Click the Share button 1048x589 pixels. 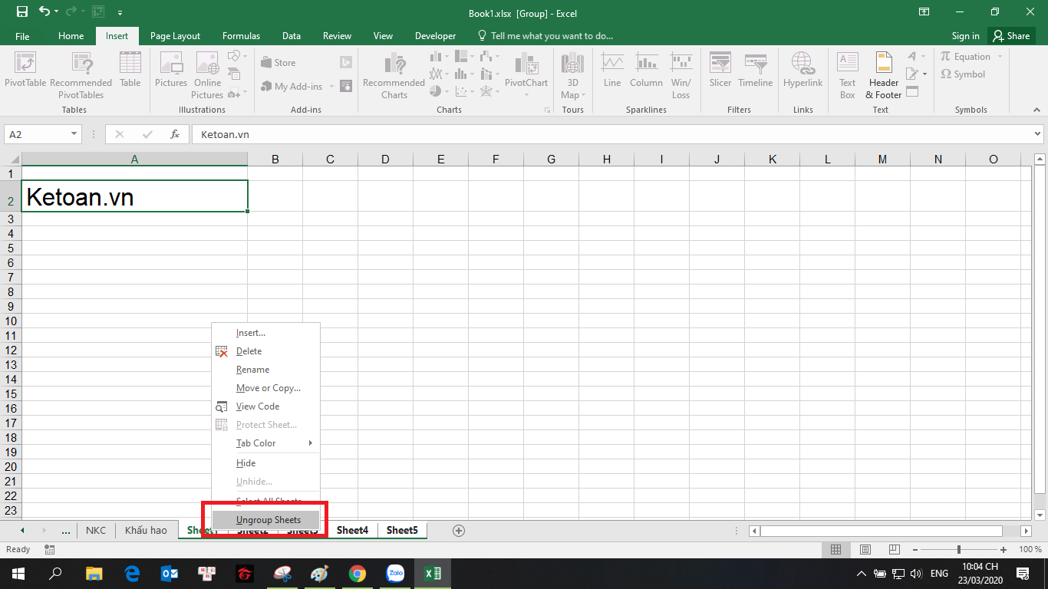point(1010,36)
